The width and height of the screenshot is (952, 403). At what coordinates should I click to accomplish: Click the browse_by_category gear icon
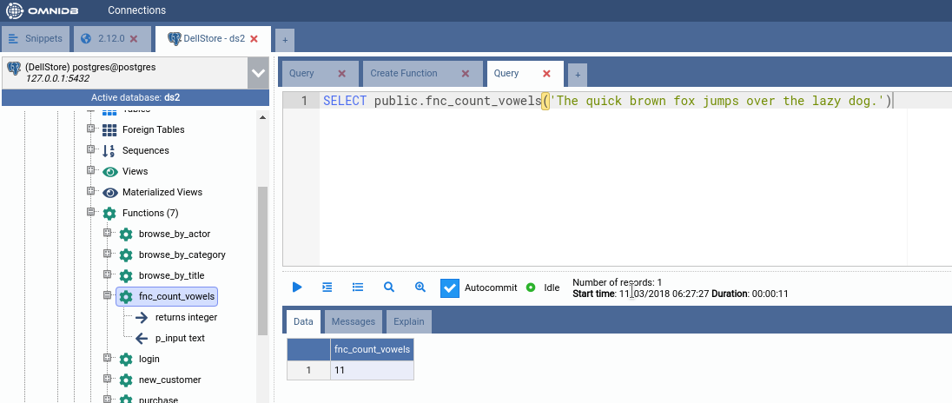[126, 254]
